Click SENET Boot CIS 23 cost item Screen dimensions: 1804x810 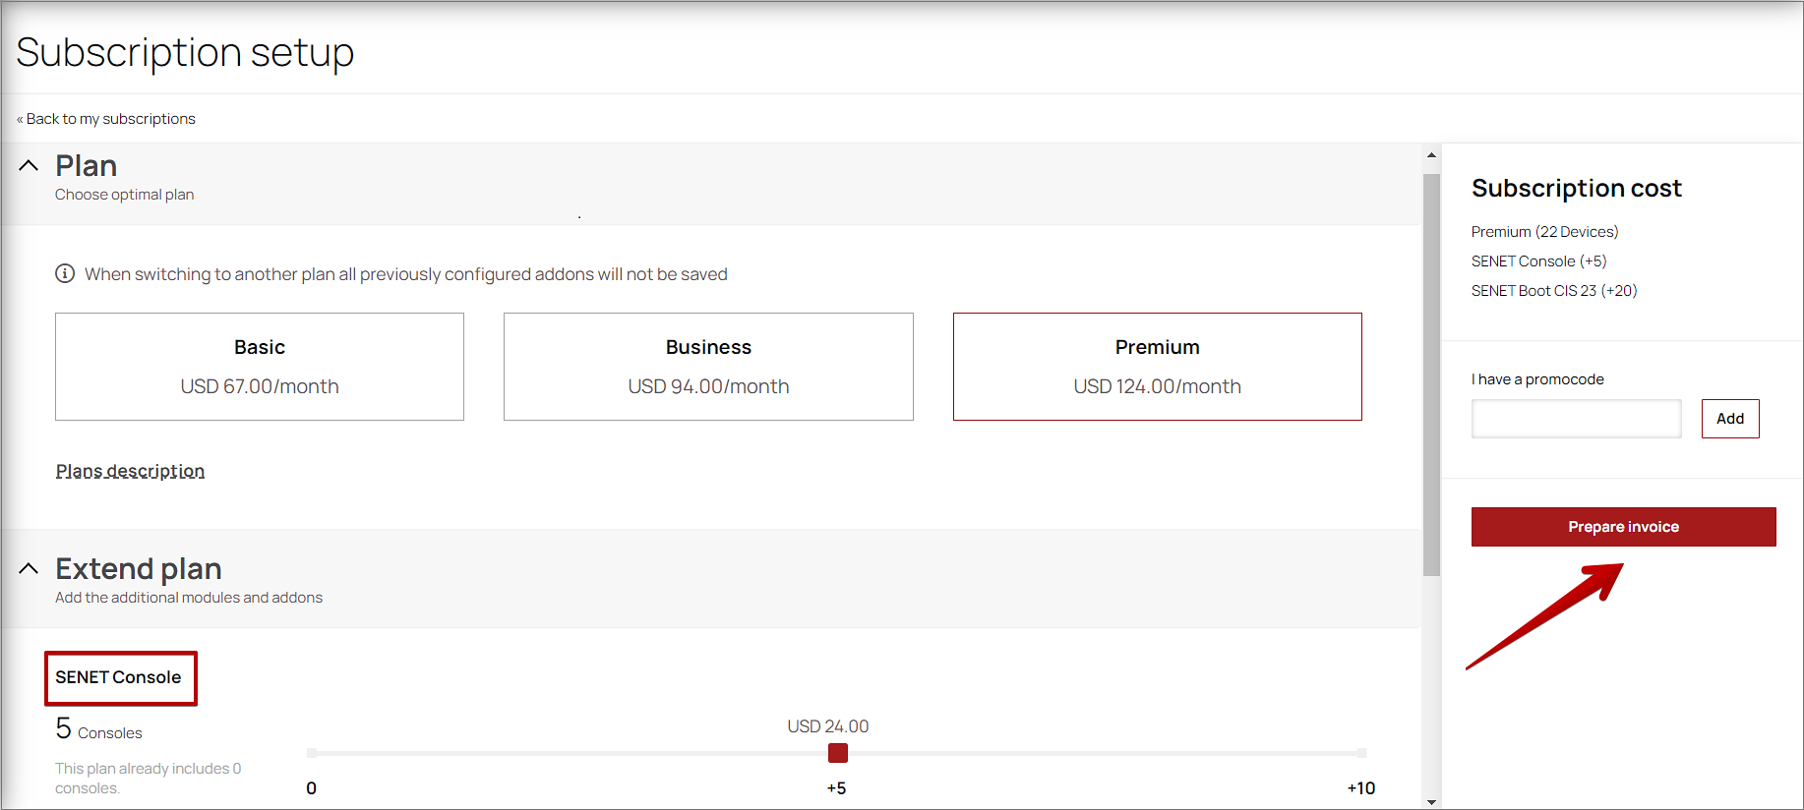pos(1553,291)
